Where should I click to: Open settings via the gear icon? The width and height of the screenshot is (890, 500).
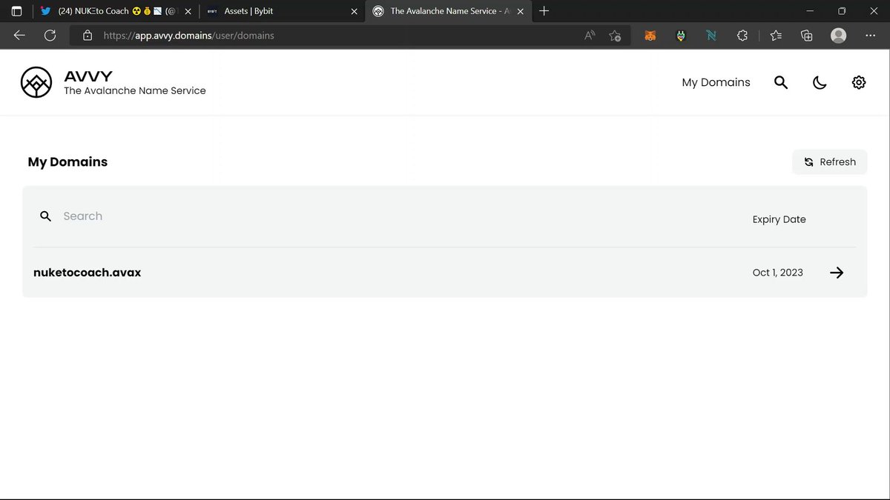[x=859, y=82]
